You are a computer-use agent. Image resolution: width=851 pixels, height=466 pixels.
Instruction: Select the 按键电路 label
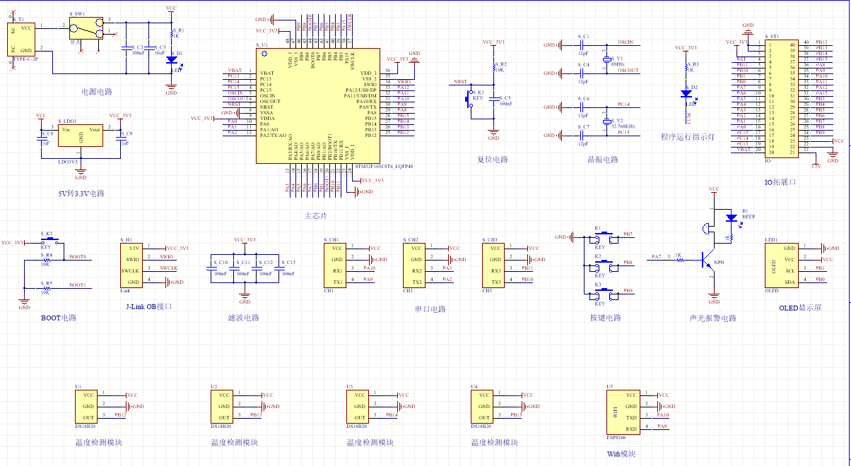click(605, 318)
